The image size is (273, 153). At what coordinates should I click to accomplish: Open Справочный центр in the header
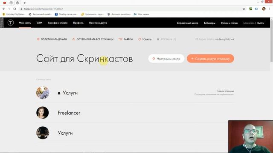(187, 23)
